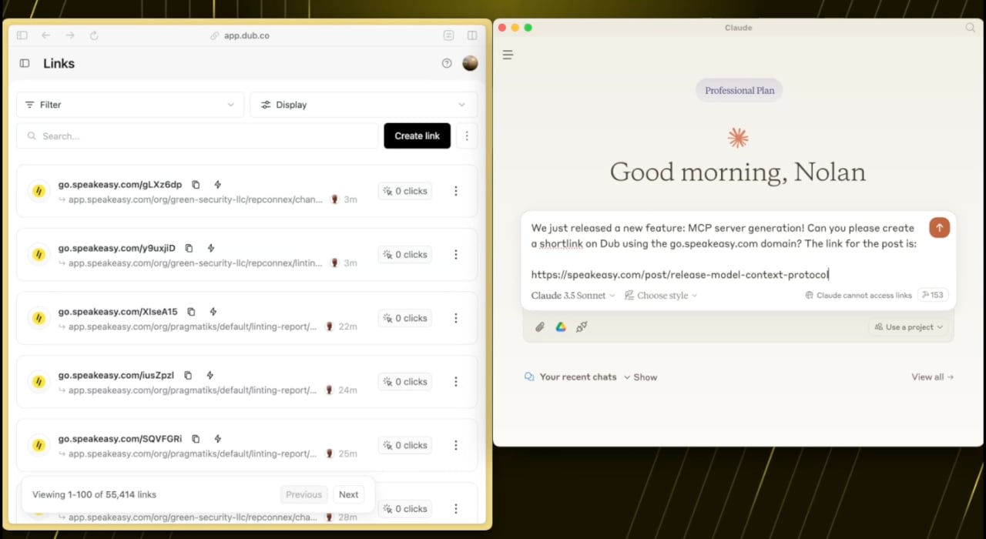Reload the app.dub.co page
Image resolution: width=986 pixels, height=539 pixels.
tap(94, 35)
